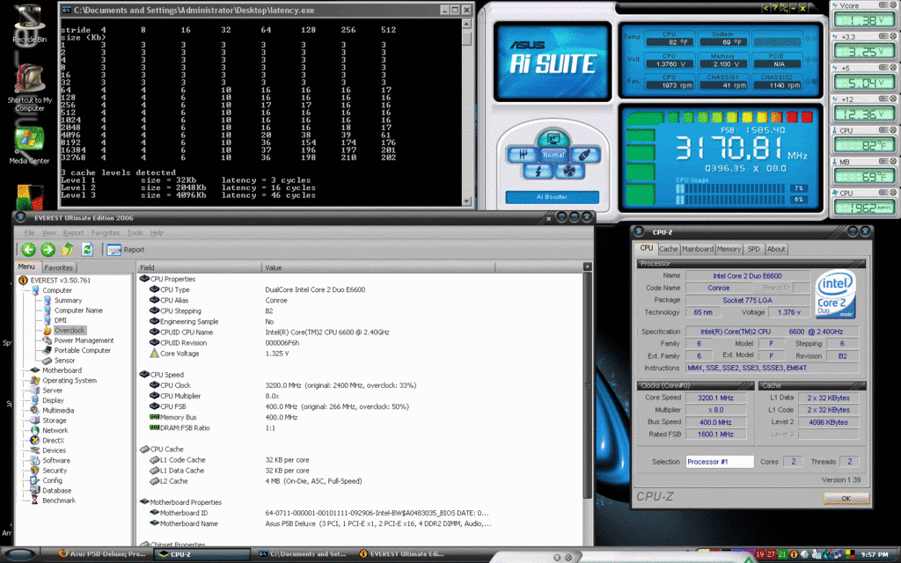Click the question mark help icon in Ai Suite
Image resolution: width=901 pixels, height=563 pixels.
[x=774, y=8]
